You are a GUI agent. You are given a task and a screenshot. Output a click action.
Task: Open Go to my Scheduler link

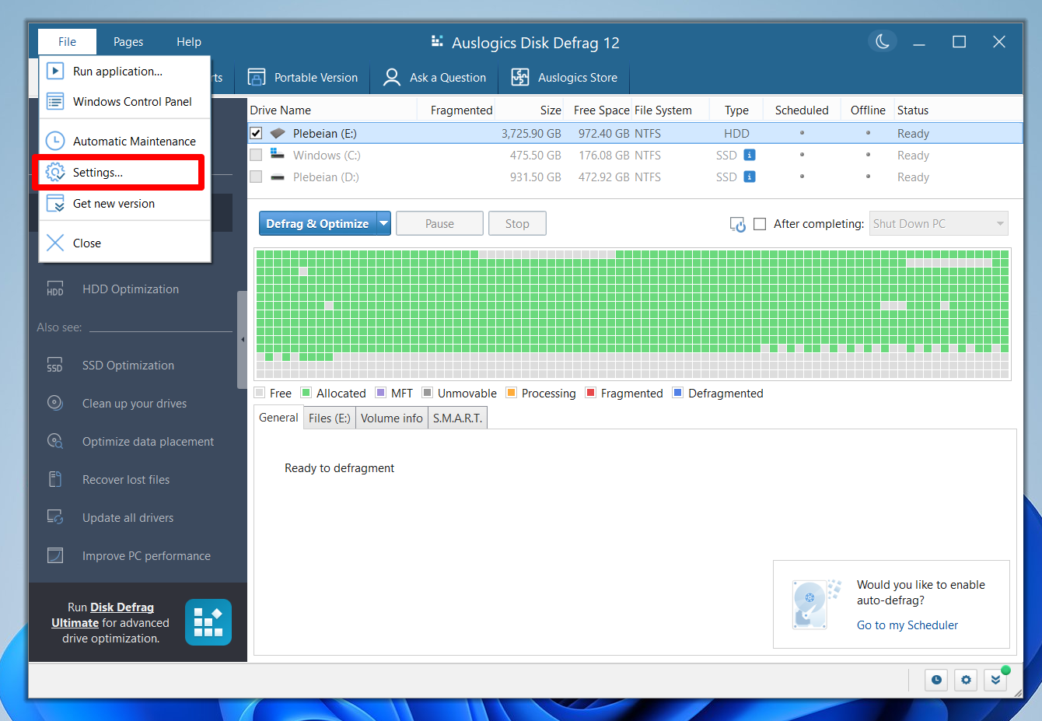pos(907,625)
